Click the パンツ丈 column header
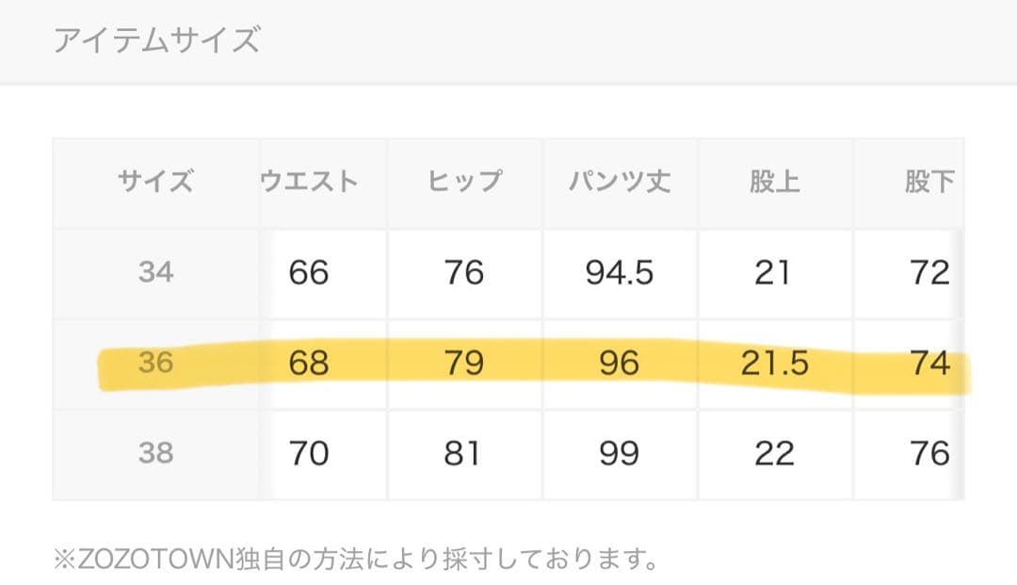This screenshot has width=1017, height=585. [619, 181]
